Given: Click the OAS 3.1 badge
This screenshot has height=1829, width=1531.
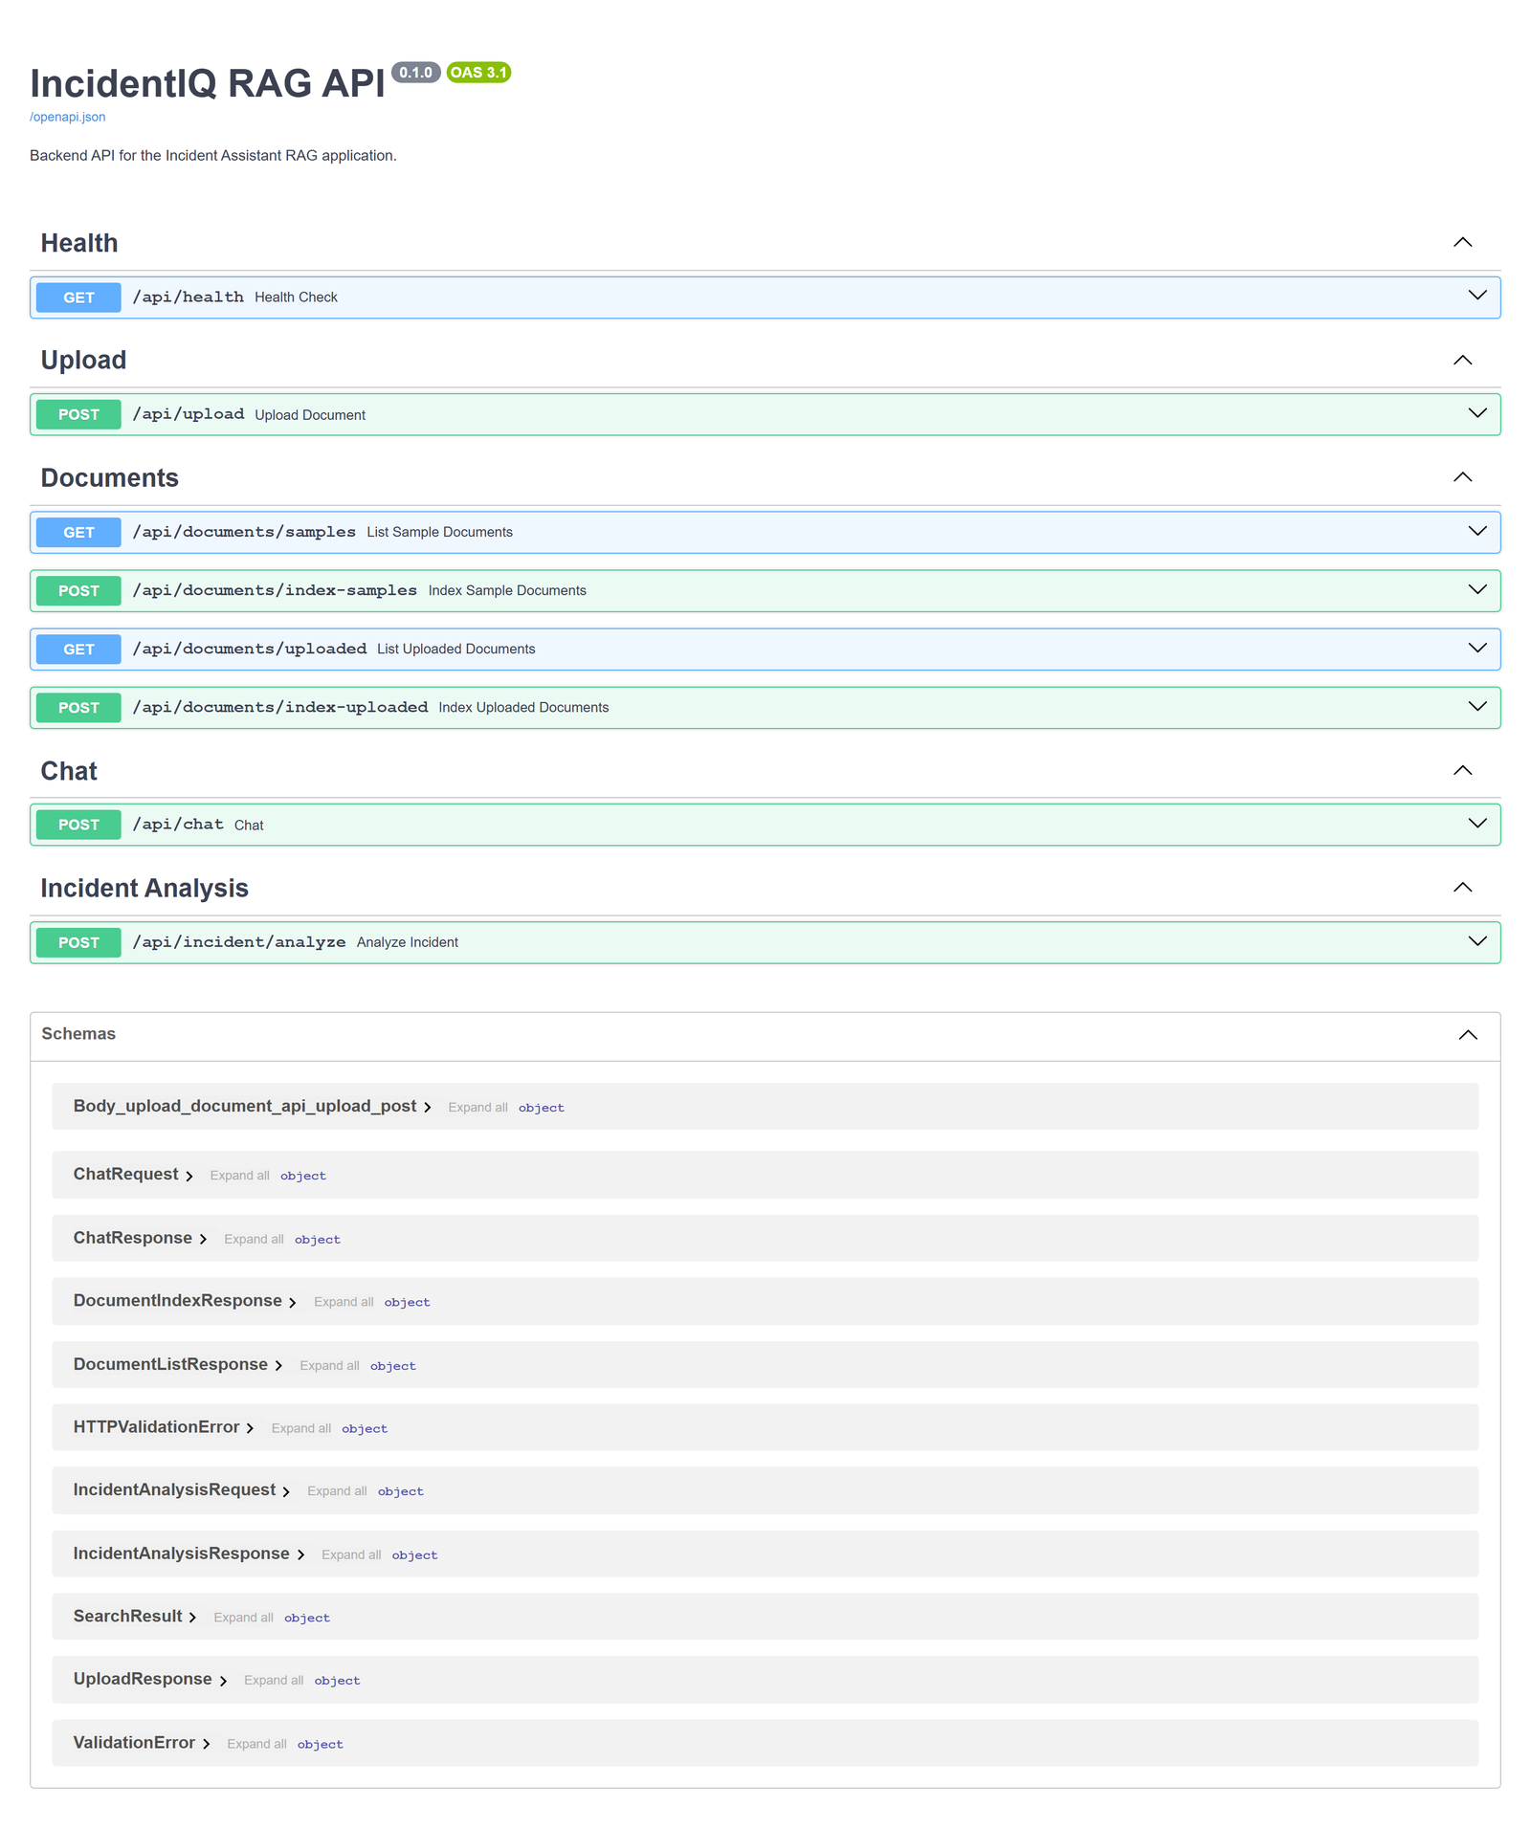Looking at the screenshot, I should pyautogui.click(x=478, y=73).
